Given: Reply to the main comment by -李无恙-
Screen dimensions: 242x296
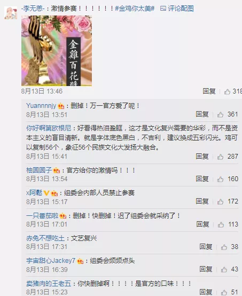Looking at the screenshot, I should tap(209, 91).
